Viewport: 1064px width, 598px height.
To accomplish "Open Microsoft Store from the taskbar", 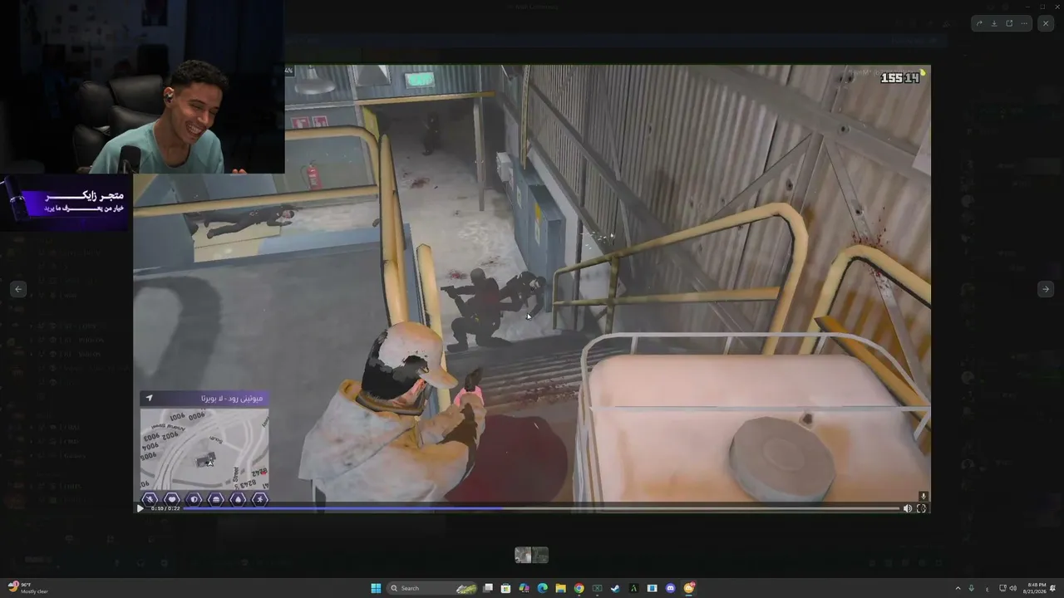I will (506, 588).
